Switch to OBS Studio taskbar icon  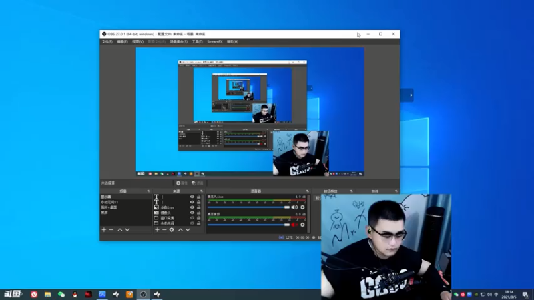pos(143,295)
